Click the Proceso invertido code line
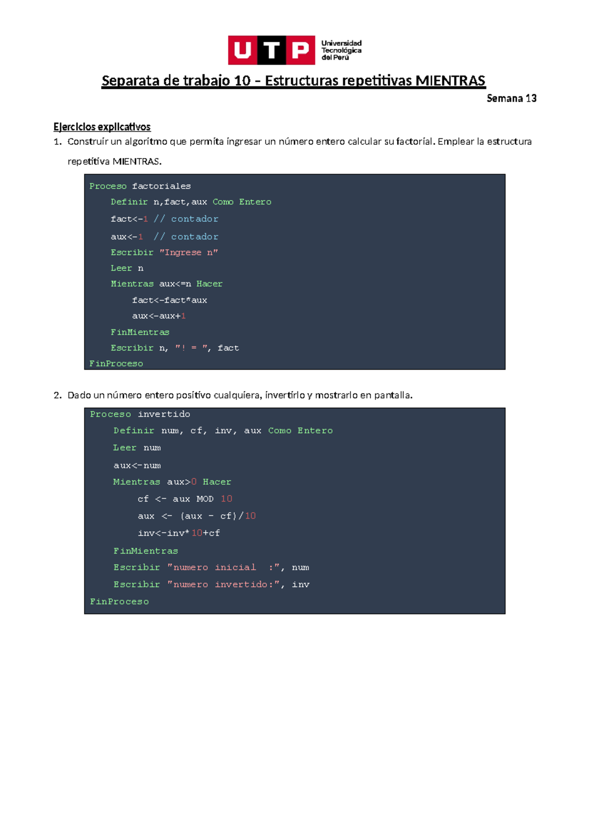This screenshot has width=589, height=833. [140, 415]
